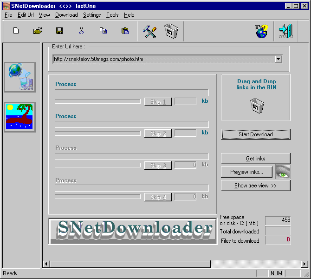The width and height of the screenshot is (311, 279).
Task: Click the progress bar beside Skip 2
Action: click(97, 133)
